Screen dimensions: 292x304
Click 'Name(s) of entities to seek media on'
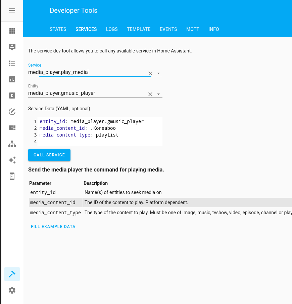point(123,192)
